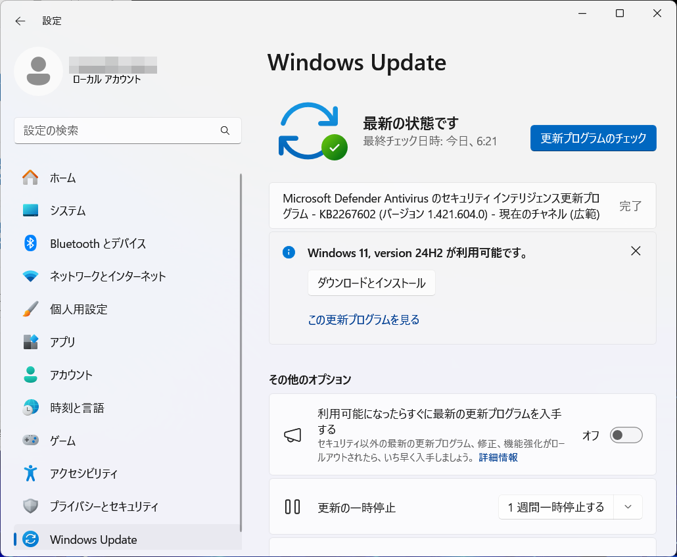Click the magnifier icon in search box
The image size is (677, 557).
(225, 130)
